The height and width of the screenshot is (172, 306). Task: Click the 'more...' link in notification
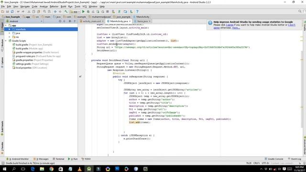pyautogui.click(x=236, y=28)
